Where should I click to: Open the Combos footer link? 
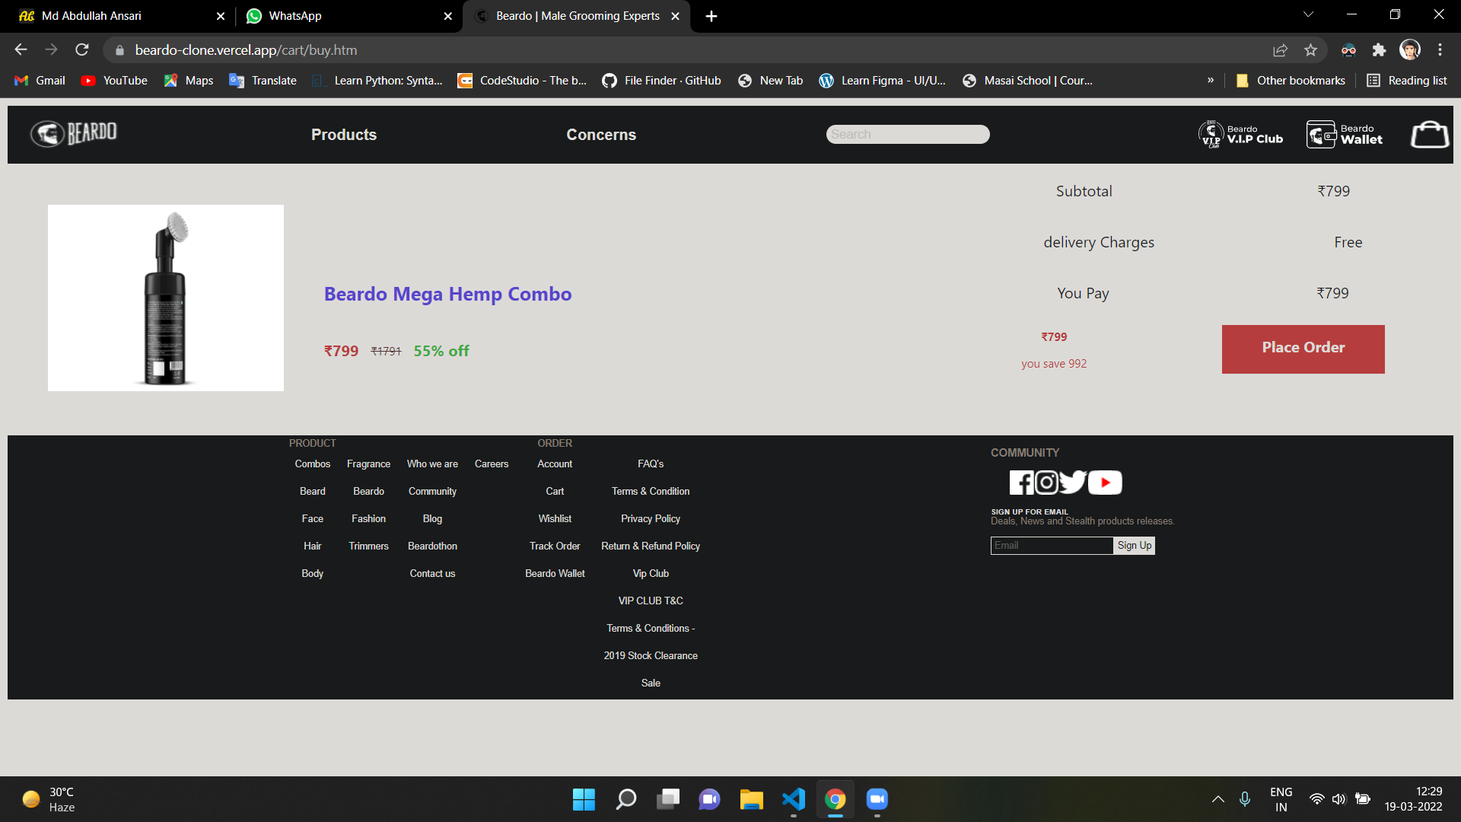point(313,464)
